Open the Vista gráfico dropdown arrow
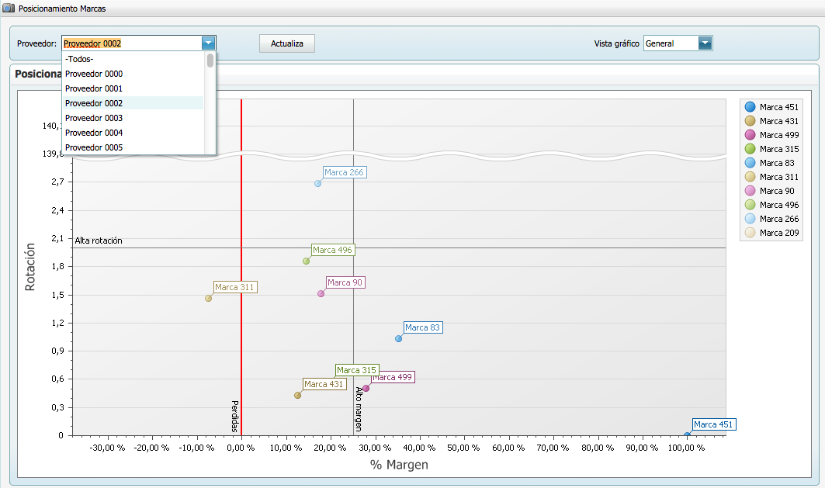 click(x=705, y=43)
